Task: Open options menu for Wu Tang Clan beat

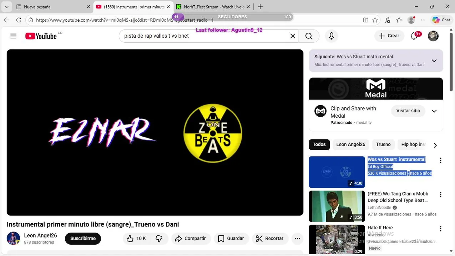Action: point(440,195)
